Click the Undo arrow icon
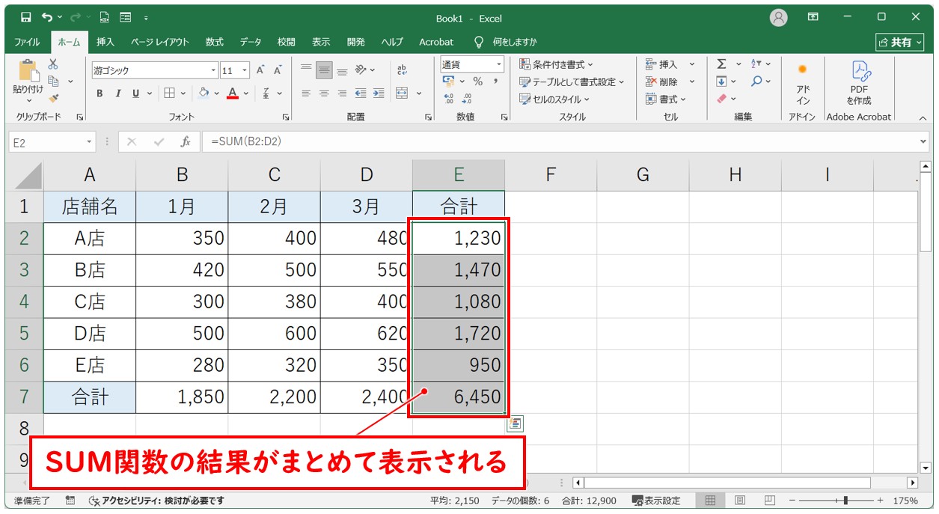 [48, 17]
